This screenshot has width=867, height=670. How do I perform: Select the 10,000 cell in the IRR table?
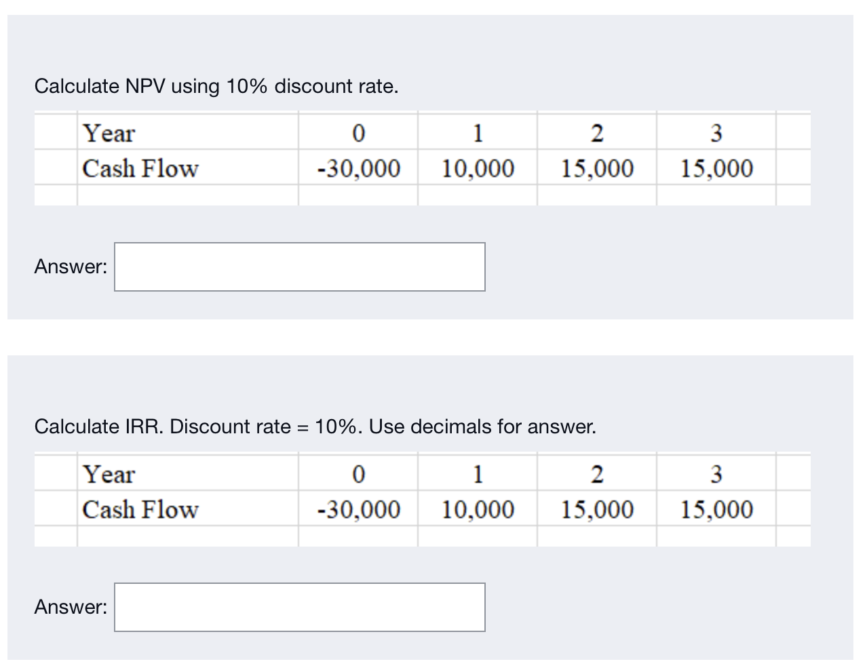pyautogui.click(x=478, y=510)
